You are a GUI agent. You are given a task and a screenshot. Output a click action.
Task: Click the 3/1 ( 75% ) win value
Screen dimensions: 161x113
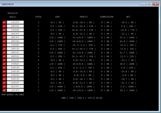click(57, 45)
